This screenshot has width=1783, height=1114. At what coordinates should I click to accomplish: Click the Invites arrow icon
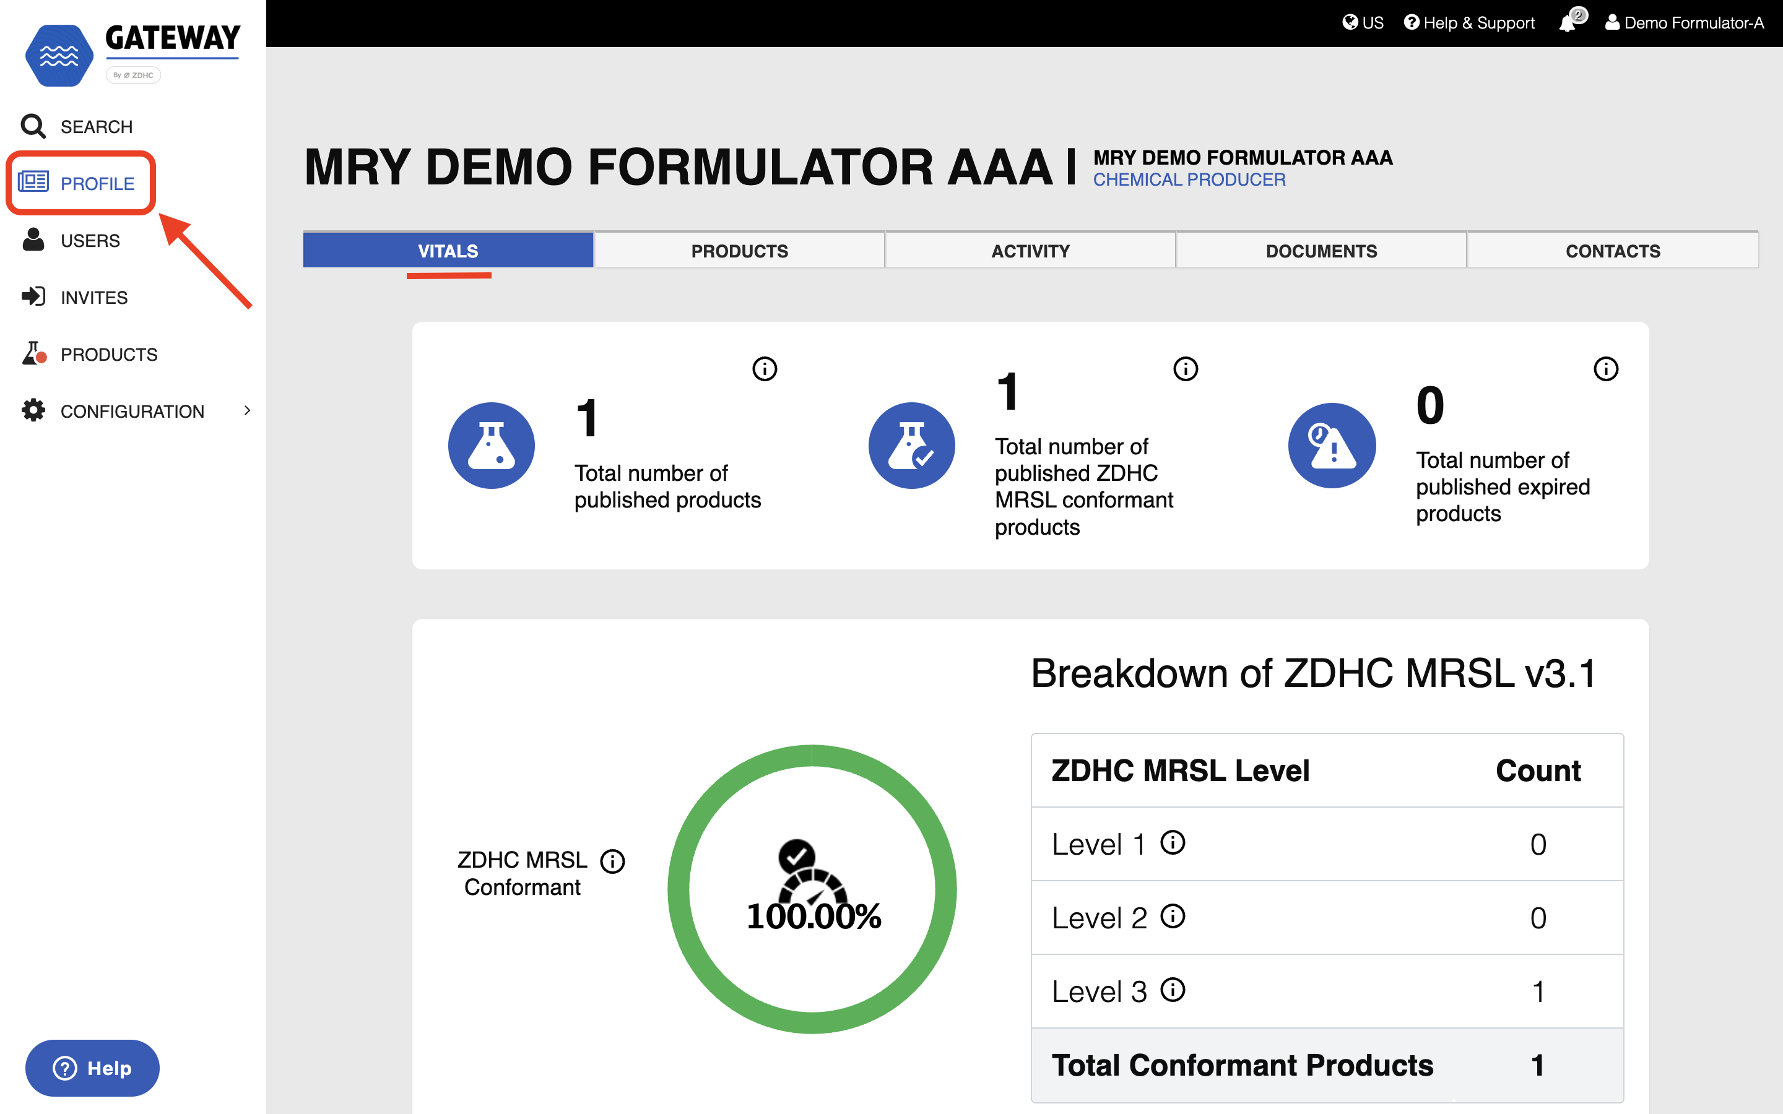coord(33,296)
